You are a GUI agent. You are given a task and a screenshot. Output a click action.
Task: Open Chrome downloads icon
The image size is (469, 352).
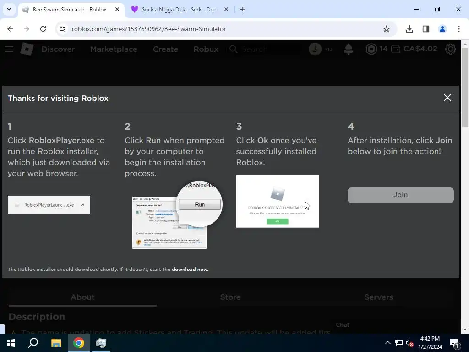409,29
